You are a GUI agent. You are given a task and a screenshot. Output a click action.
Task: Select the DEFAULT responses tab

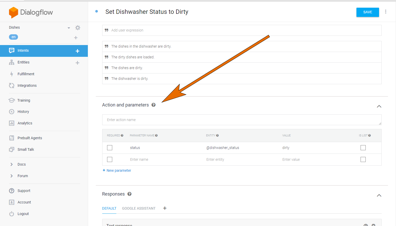coord(109,208)
